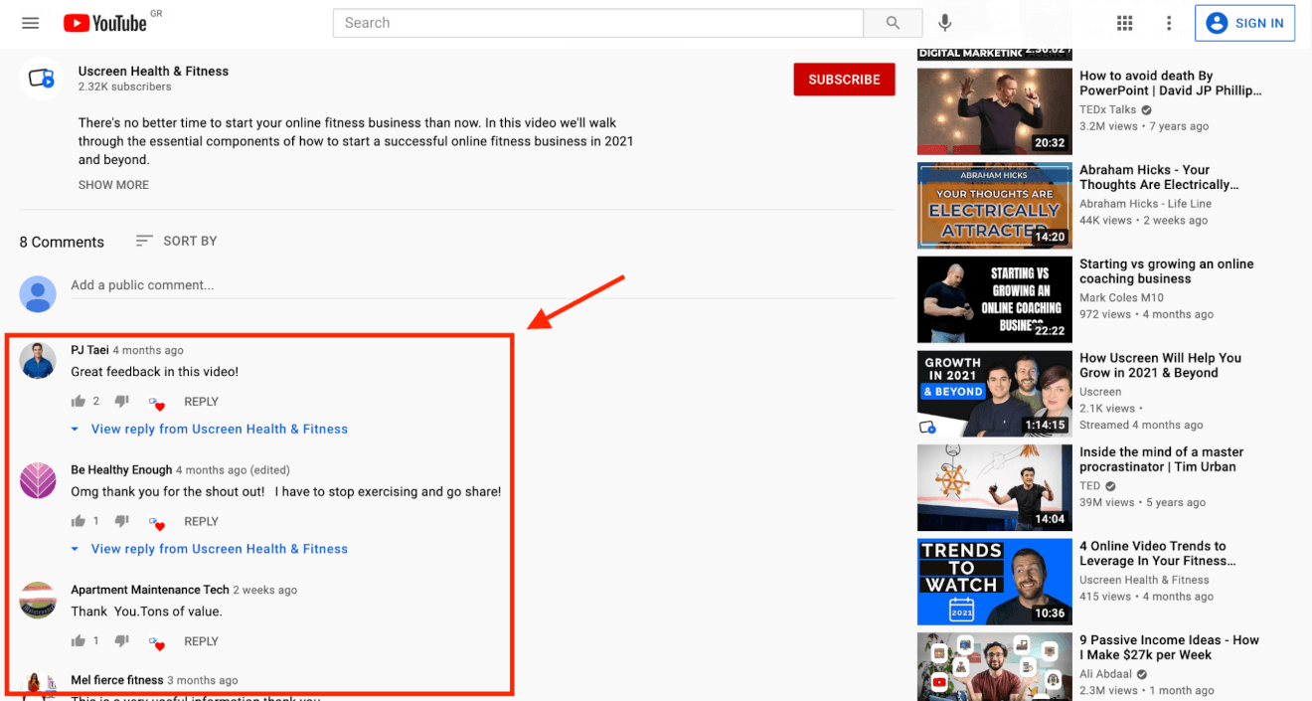
Task: Open Uscreen Health & Fitness channel name
Action: (x=153, y=72)
